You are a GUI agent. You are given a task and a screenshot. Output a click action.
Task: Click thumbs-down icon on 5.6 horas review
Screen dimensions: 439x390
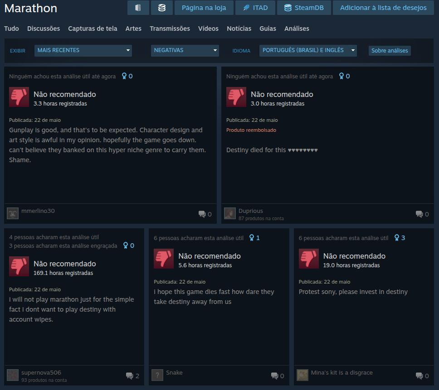coord(164,259)
